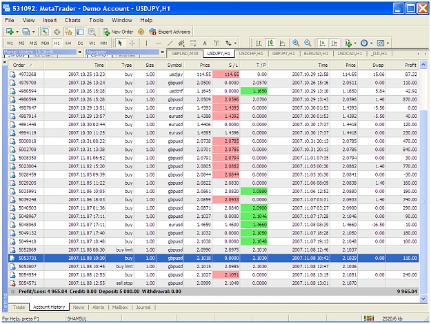Switch chart to candlesticks icon
The image size is (431, 324).
(x=271, y=43)
